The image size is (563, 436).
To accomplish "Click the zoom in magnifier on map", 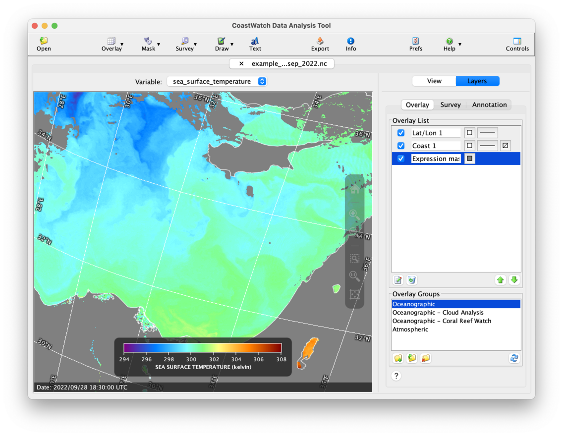I will [354, 215].
